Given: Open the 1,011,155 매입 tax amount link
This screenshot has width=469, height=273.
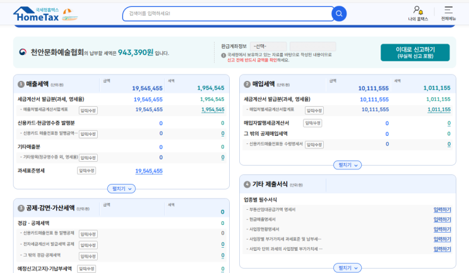Looking at the screenshot, I should [x=439, y=110].
